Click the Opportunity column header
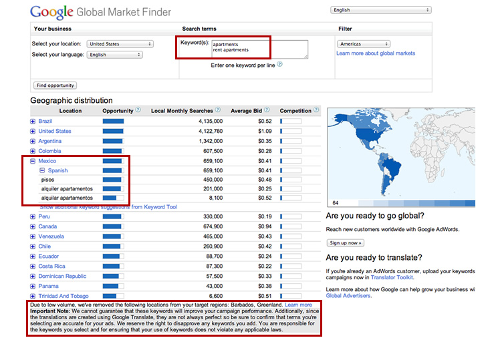The image size is (488, 338). click(x=118, y=111)
